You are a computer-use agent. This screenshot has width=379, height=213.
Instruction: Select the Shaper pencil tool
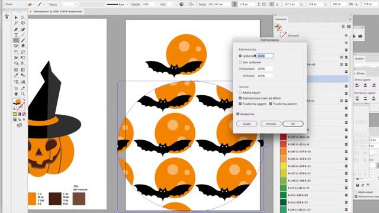coord(16,46)
